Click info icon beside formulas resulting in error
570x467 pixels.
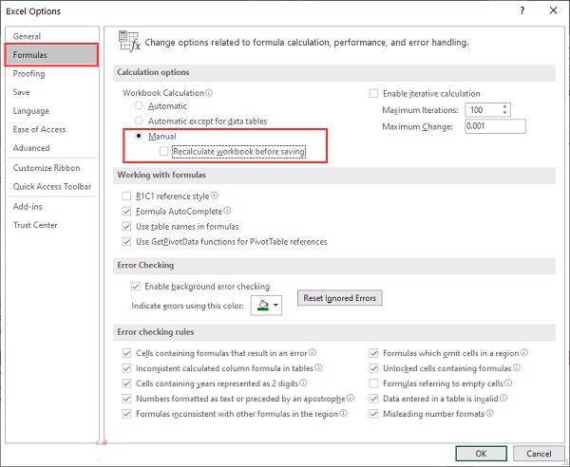[313, 352]
